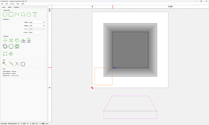Click the Height input field

pos(35,26)
